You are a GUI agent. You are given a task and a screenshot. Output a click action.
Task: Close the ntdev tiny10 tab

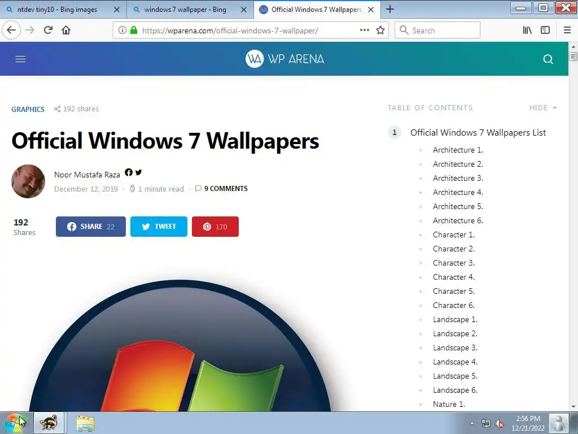(x=116, y=10)
